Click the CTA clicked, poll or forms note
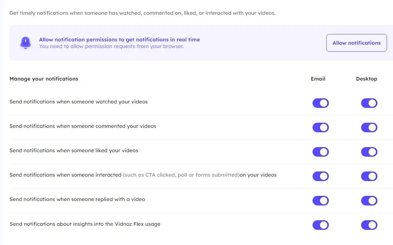Screen dimensions: 393x245 coord(181,175)
